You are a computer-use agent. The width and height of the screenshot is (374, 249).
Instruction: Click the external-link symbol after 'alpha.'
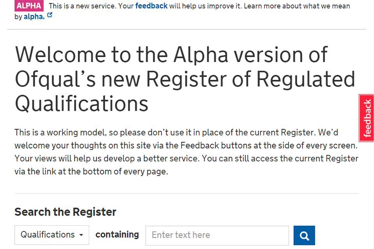49,16
